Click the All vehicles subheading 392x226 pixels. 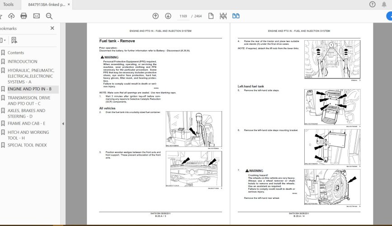[x=107, y=108]
